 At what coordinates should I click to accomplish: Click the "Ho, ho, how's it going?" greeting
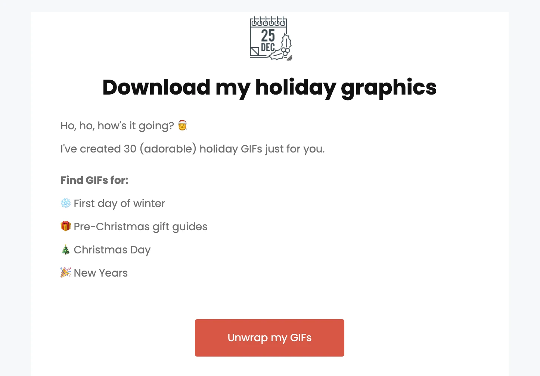point(117,126)
